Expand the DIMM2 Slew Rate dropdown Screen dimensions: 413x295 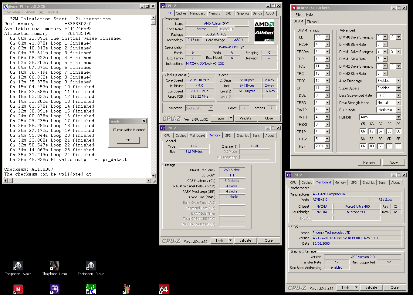pyautogui.click(x=385, y=73)
